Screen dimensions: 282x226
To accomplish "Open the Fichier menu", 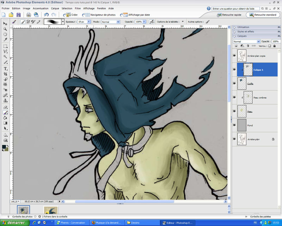I will 6,8.
